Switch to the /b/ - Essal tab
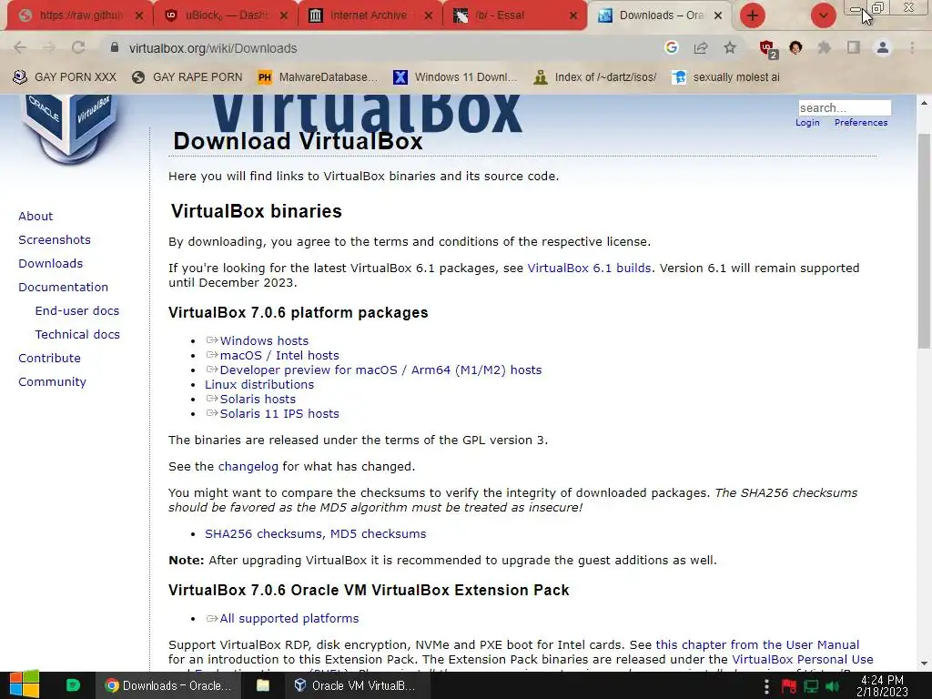 [x=515, y=15]
